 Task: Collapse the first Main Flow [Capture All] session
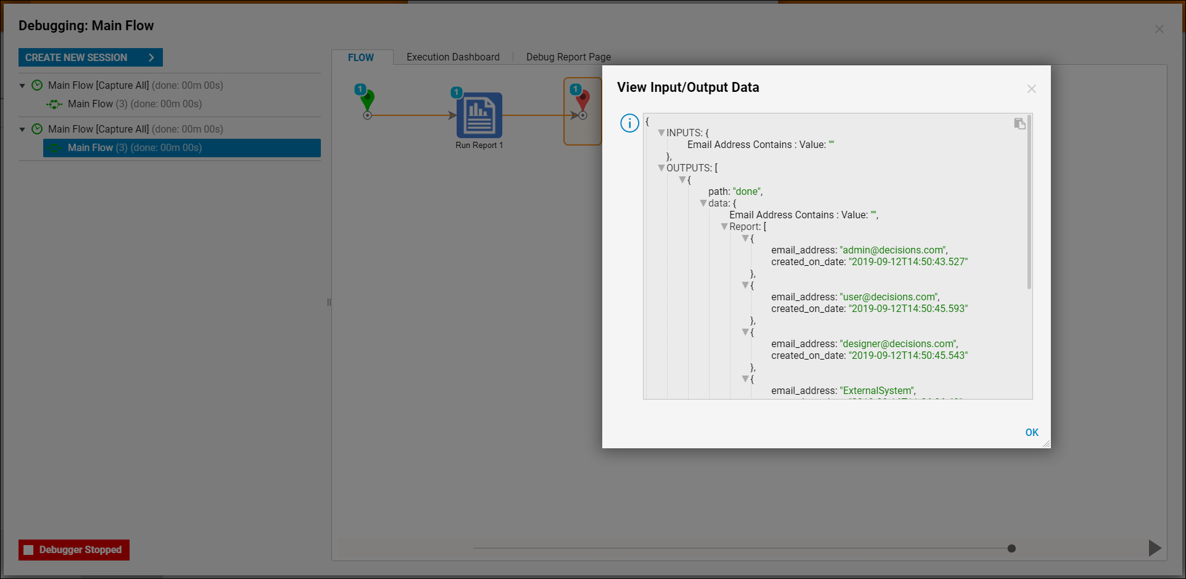(x=22, y=86)
